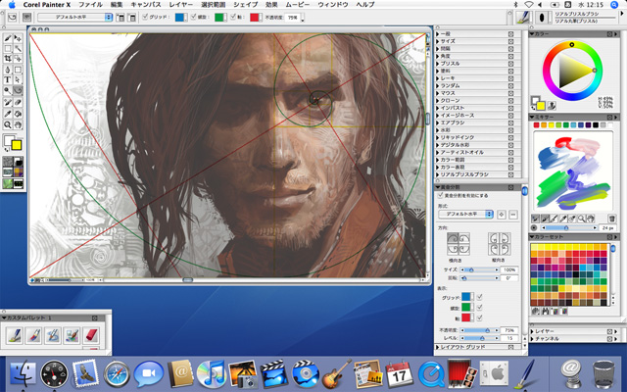The image size is (627, 392).
Task: Open the ウィンドウ menu
Action: [332, 5]
